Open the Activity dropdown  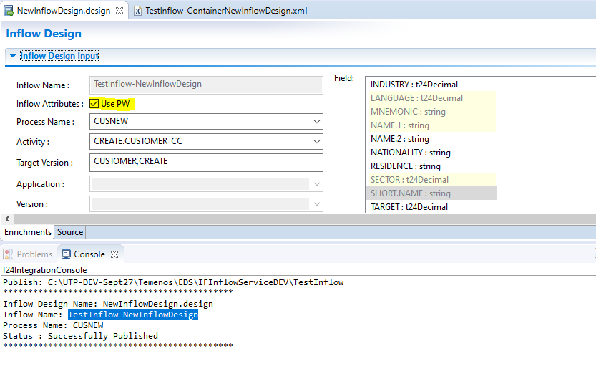pyautogui.click(x=317, y=142)
